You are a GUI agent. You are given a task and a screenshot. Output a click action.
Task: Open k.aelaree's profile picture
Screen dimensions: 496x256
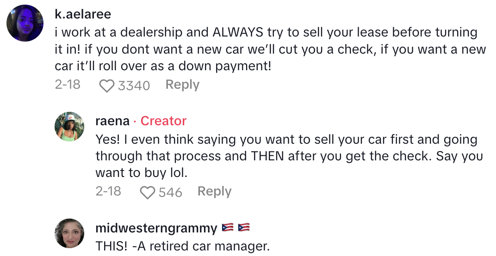[25, 23]
